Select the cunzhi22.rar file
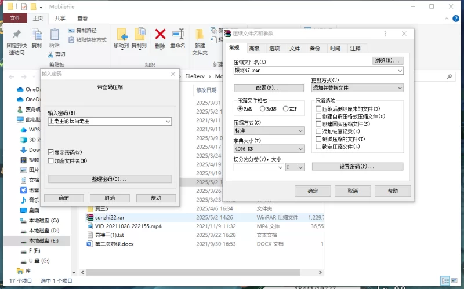This screenshot has width=464, height=289. [204, 218]
